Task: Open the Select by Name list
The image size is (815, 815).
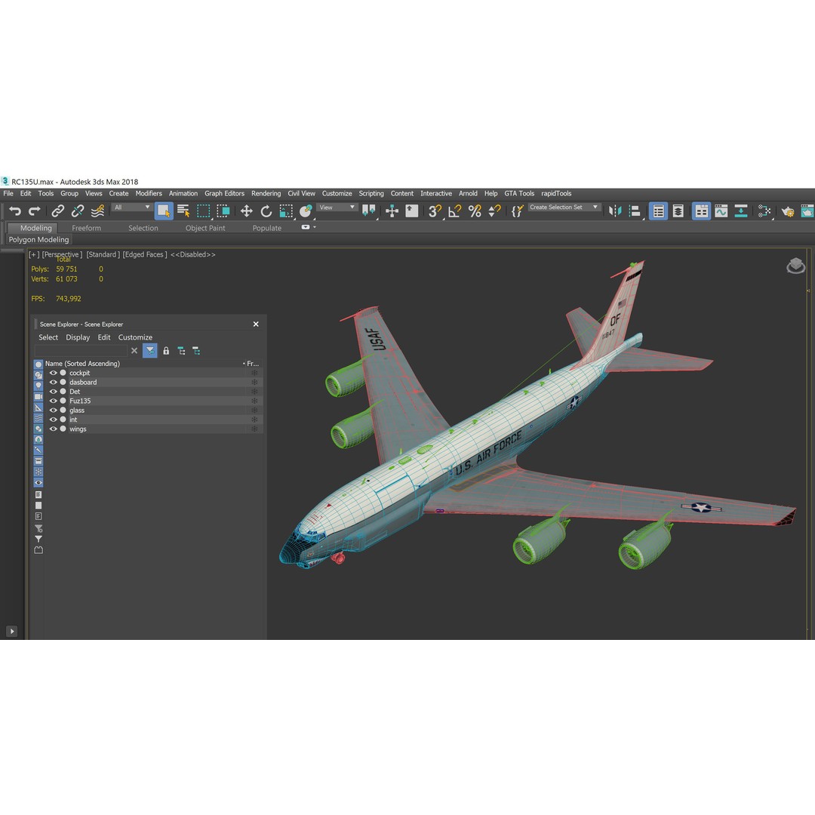Action: click(x=183, y=211)
